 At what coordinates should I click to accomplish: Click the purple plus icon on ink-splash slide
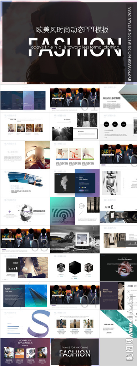point(10,212)
